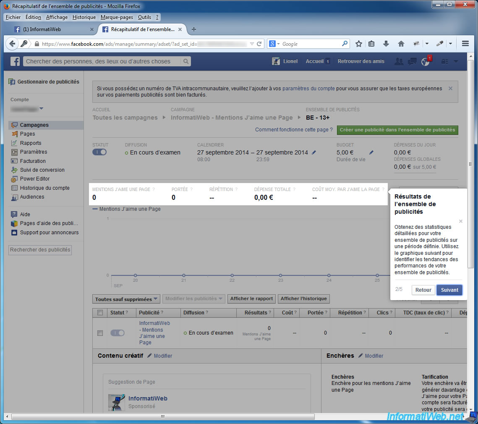478x424 pixels.
Task: Click Retour in the tour tooltip
Action: (423, 290)
